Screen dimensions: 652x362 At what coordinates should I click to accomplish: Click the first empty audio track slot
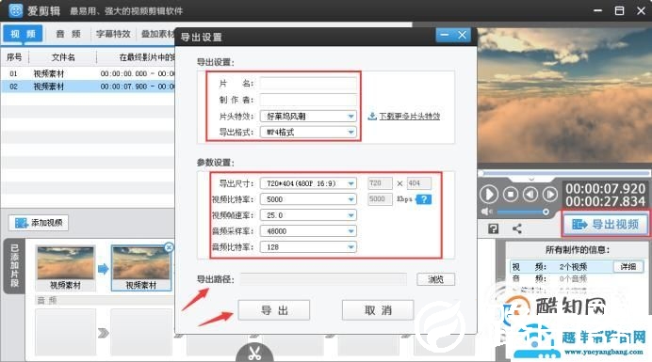[66, 332]
